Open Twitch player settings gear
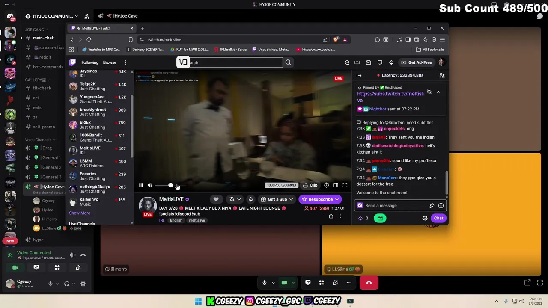Image resolution: width=548 pixels, height=308 pixels. [x=326, y=185]
